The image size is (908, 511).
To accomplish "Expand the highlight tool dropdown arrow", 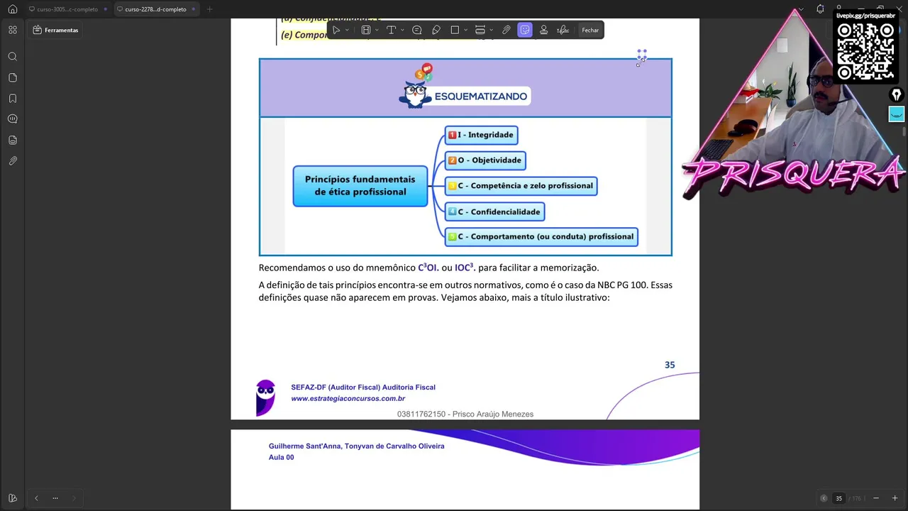I will pos(377,30).
